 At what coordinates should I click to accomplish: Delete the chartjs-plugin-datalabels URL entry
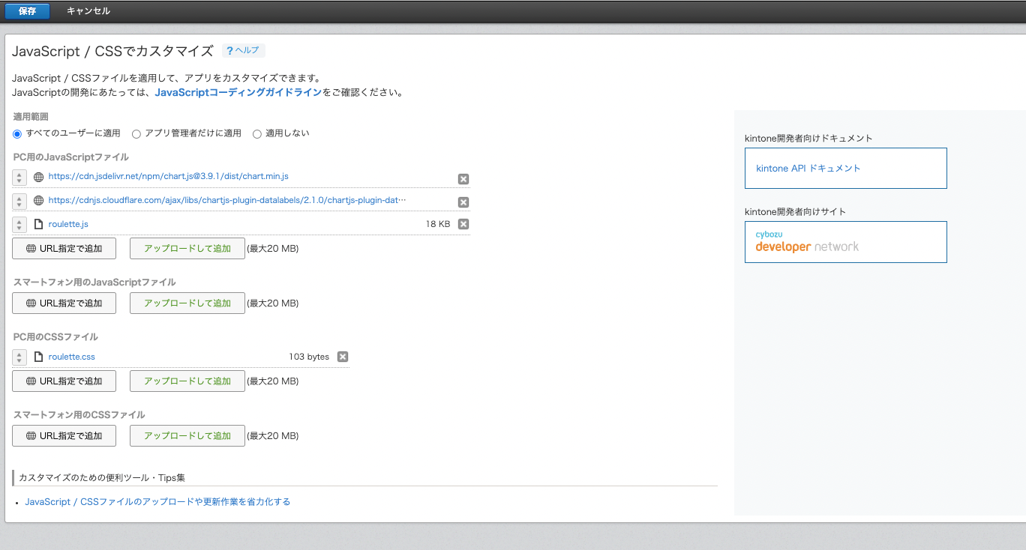click(x=463, y=201)
